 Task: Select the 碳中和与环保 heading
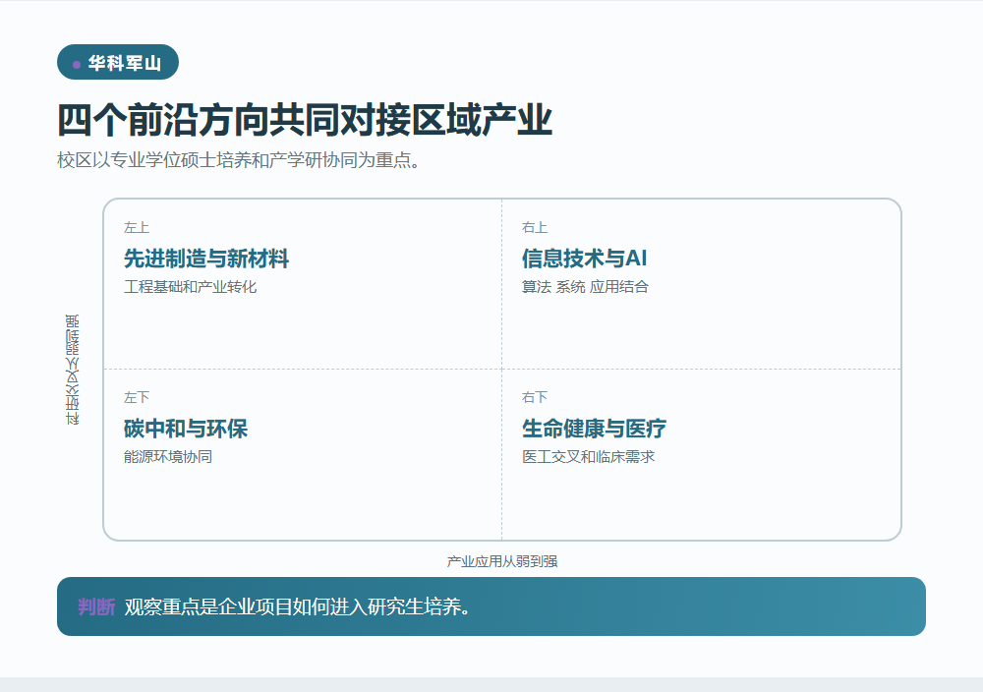pos(186,429)
